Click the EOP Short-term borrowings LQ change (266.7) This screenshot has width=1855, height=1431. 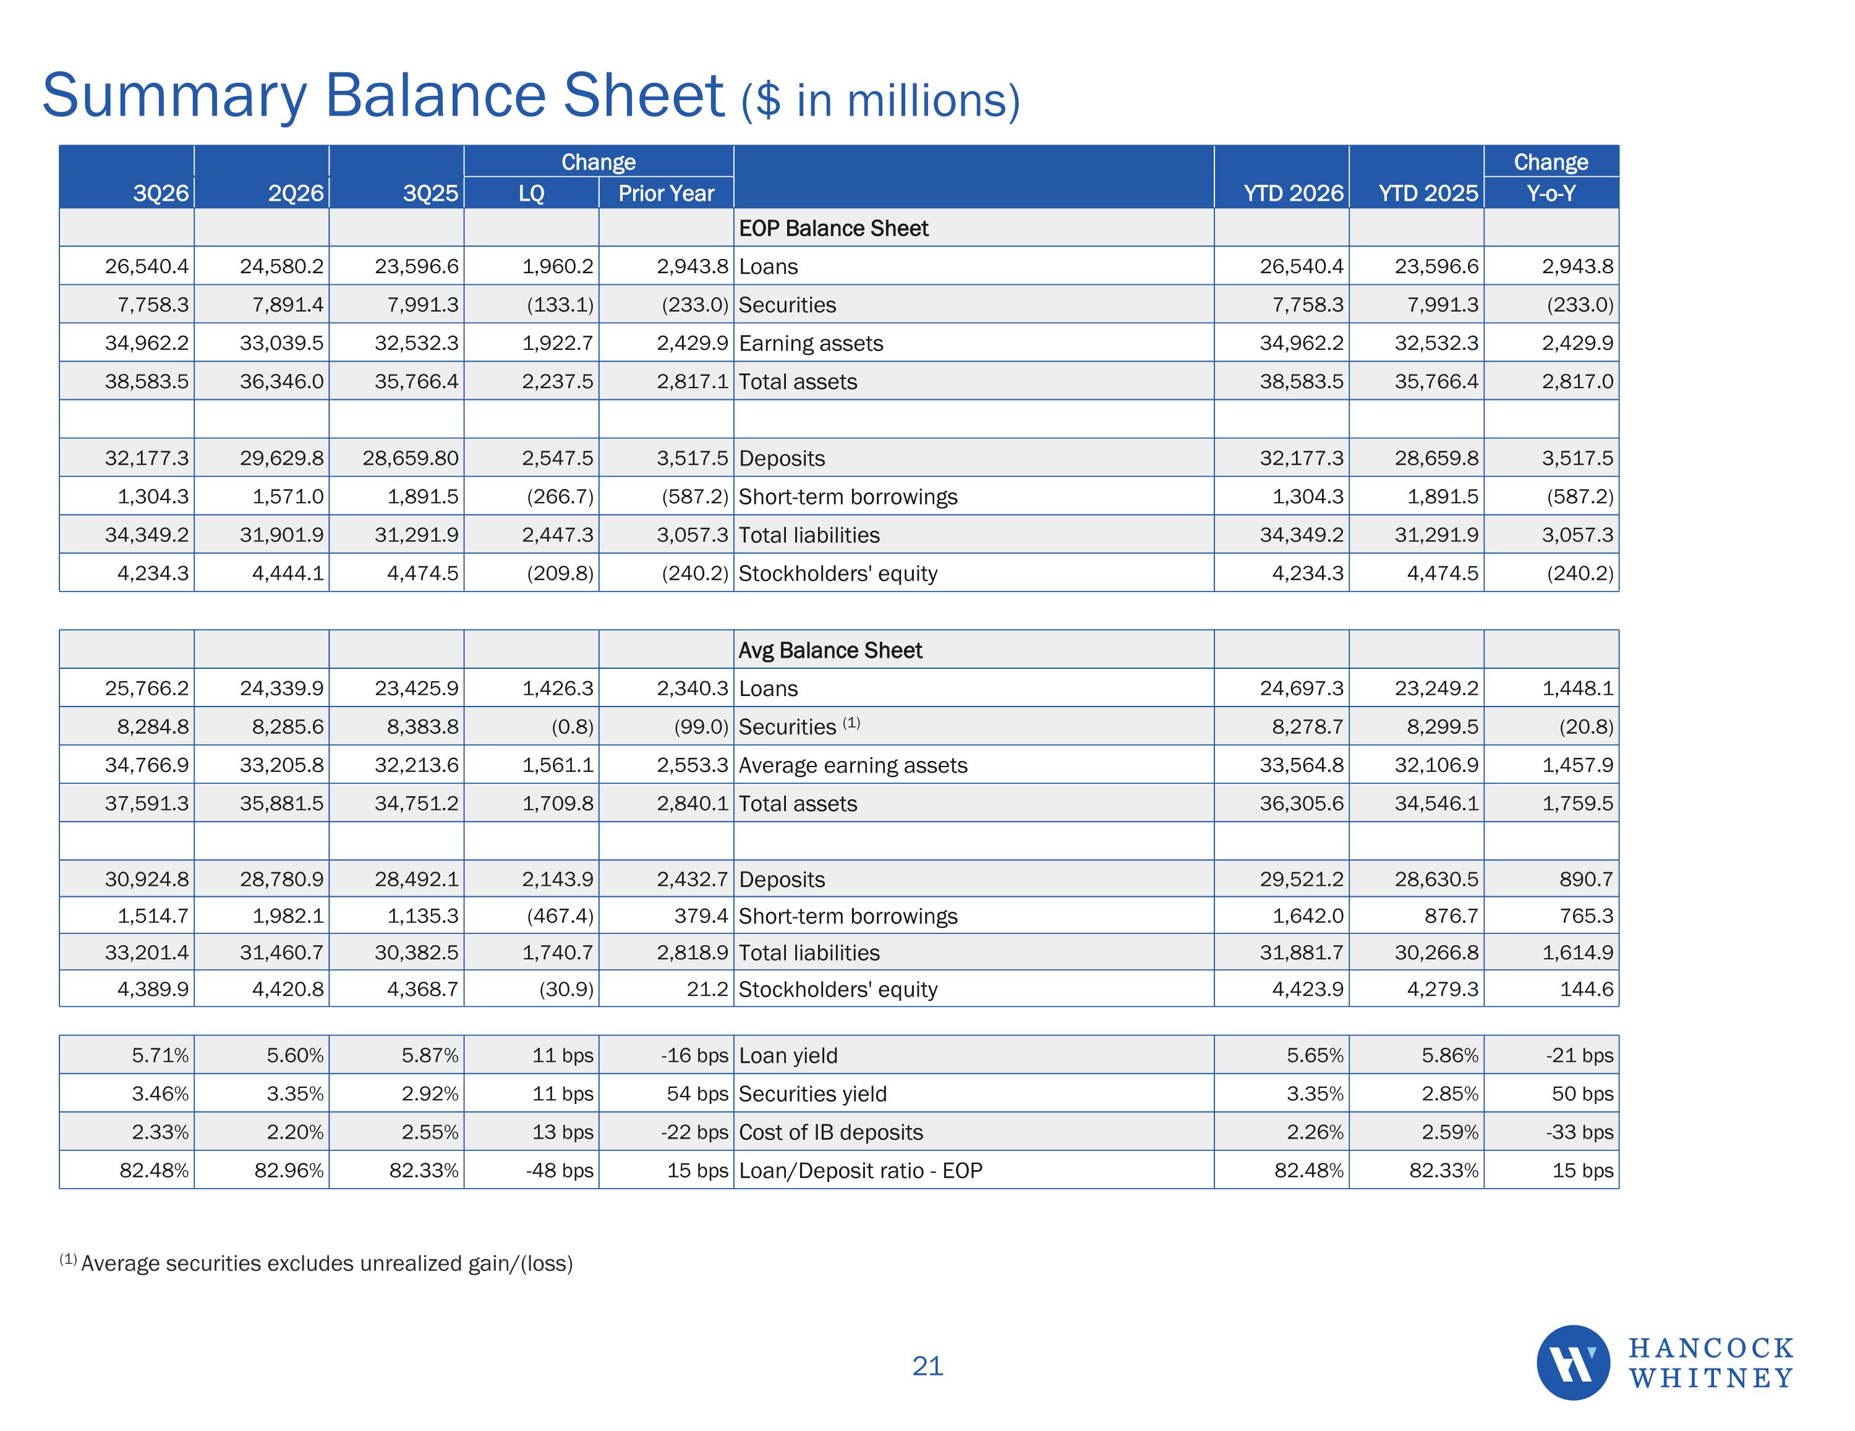(560, 496)
